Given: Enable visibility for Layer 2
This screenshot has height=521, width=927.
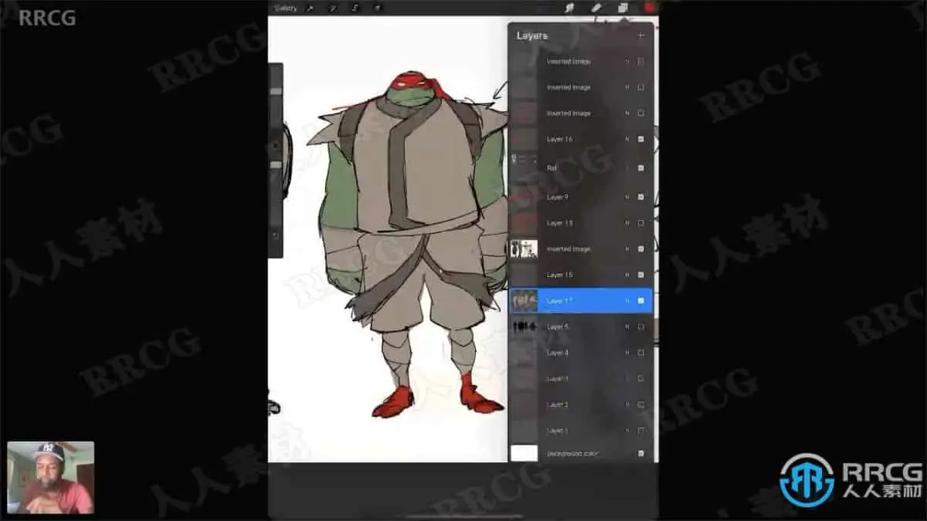Looking at the screenshot, I should pyautogui.click(x=640, y=404).
